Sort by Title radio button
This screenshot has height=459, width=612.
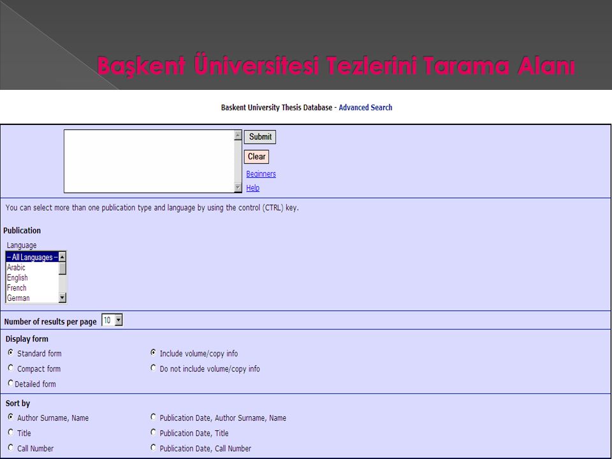click(x=11, y=432)
